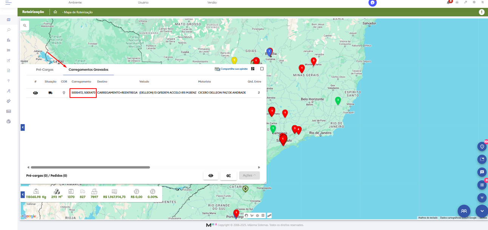The height and width of the screenshot is (230, 488).
Task: Click the map search magnifier button
Action: (25, 26)
